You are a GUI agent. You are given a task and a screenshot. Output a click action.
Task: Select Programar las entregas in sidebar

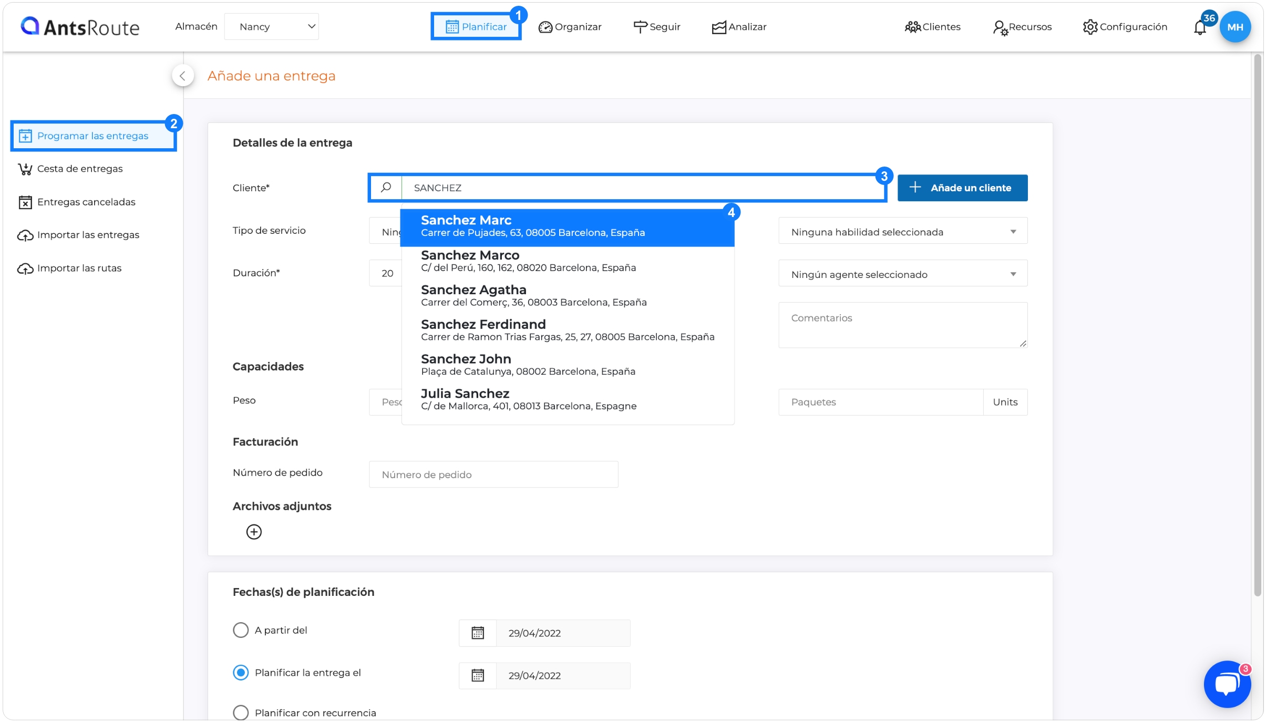click(94, 136)
